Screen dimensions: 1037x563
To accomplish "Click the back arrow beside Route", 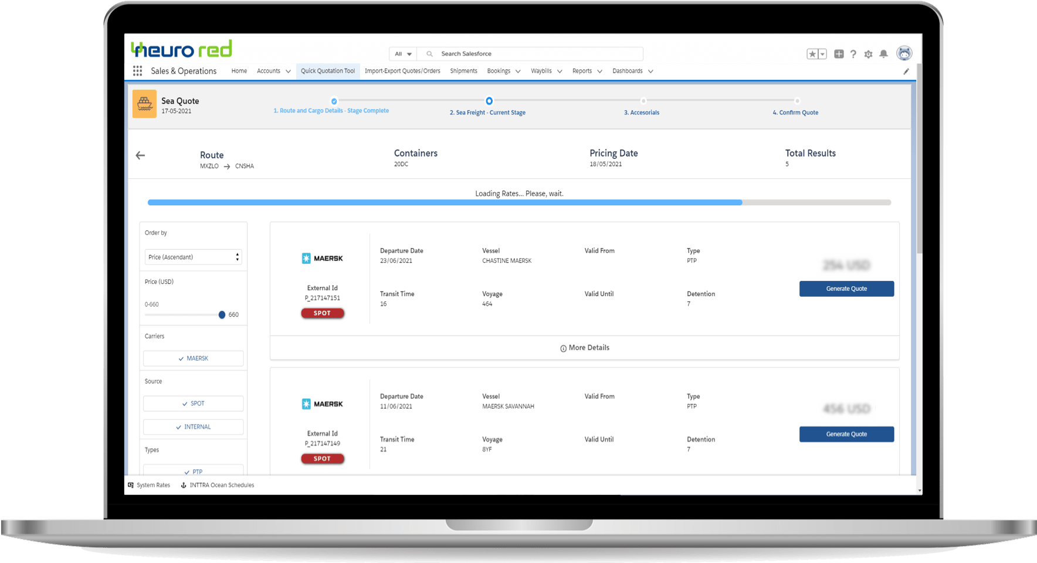I will [x=140, y=155].
